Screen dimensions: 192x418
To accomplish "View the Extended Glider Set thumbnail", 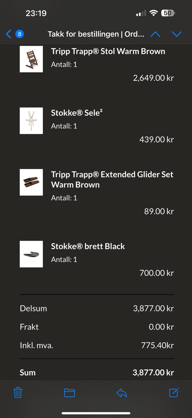I will pos(31,182).
